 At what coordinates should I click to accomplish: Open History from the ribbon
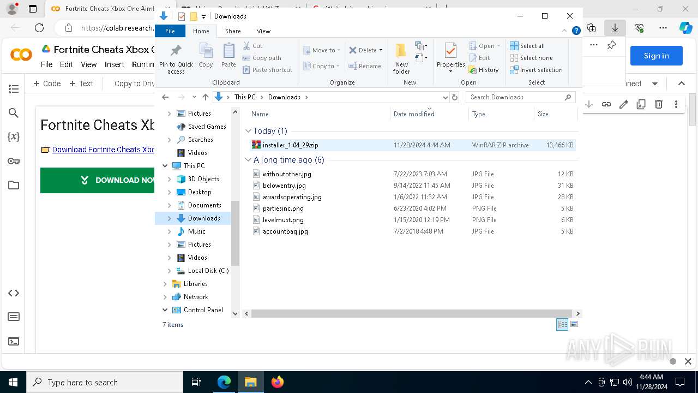[x=484, y=70]
